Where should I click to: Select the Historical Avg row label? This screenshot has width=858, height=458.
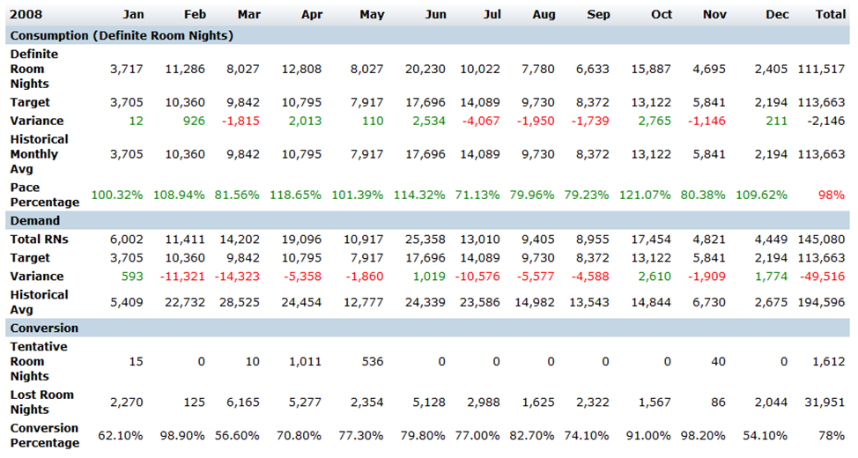pyautogui.click(x=40, y=302)
